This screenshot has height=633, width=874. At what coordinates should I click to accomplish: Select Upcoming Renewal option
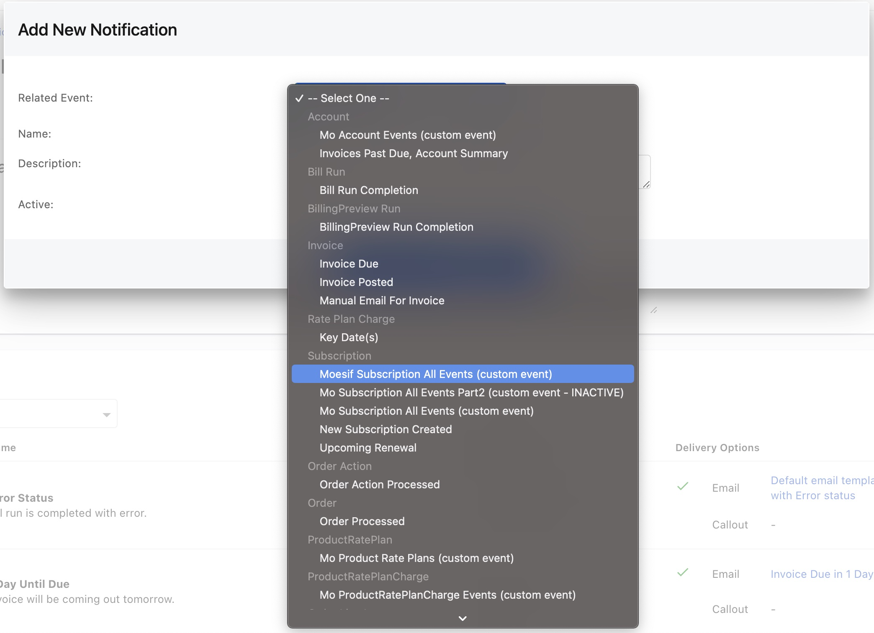368,448
